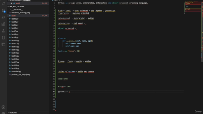This screenshot has height=114, width=203.
Task: Click line number 1 in gutter
Action: [54, 3]
